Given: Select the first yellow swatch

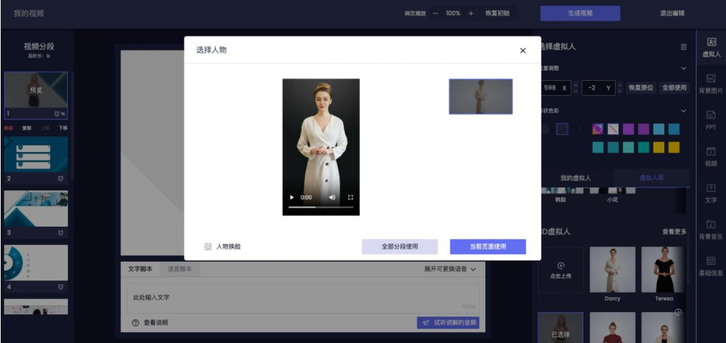Looking at the screenshot, I should [x=658, y=147].
